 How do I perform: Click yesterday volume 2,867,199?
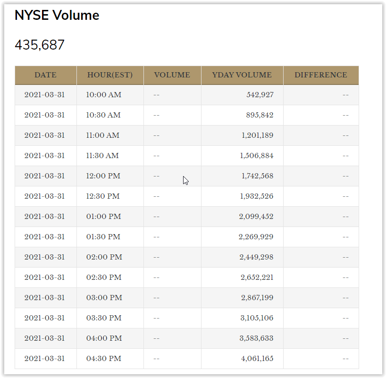point(257,297)
